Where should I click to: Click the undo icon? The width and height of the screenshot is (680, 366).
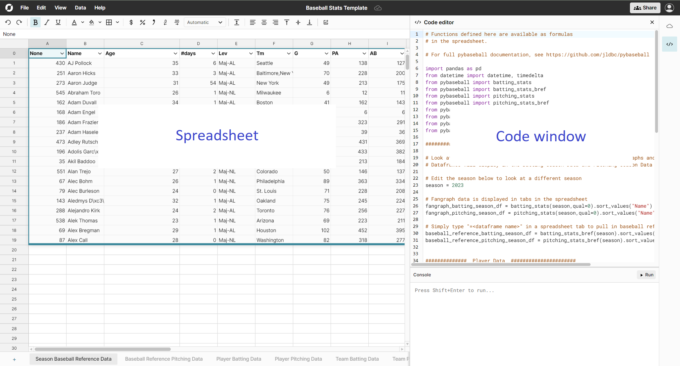point(8,22)
